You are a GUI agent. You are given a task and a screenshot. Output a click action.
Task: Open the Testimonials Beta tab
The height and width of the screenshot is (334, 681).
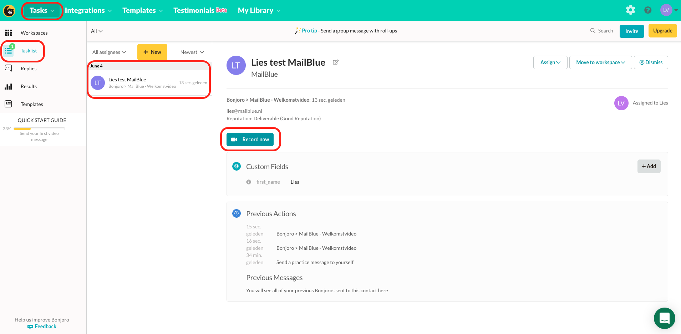point(200,10)
